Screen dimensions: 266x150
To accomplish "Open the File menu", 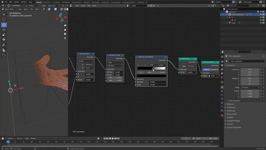I will [x=6, y=2].
